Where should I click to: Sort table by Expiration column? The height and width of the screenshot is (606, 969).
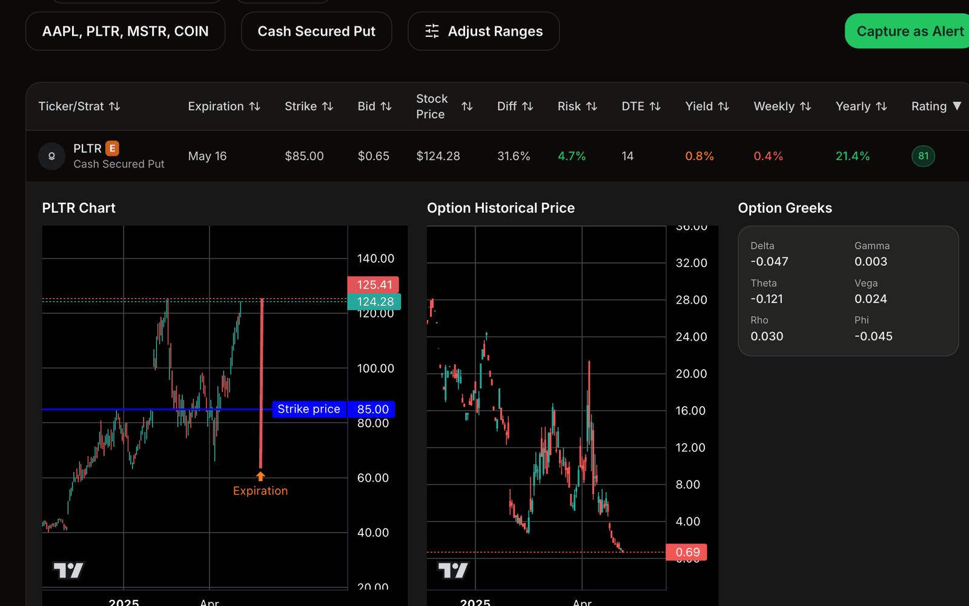(x=224, y=107)
